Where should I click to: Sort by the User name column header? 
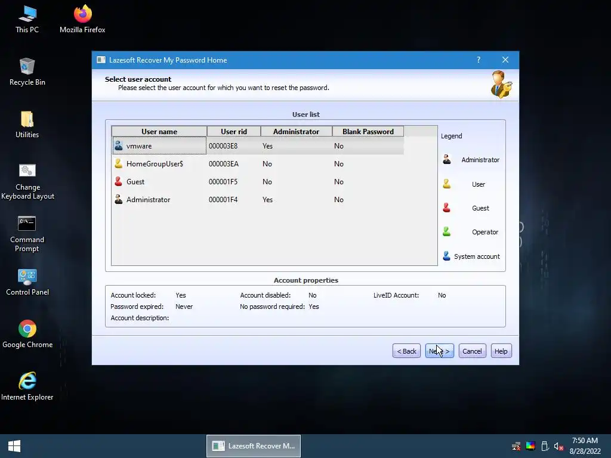pos(159,131)
